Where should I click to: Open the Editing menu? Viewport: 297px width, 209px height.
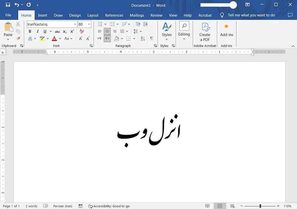[x=184, y=31]
